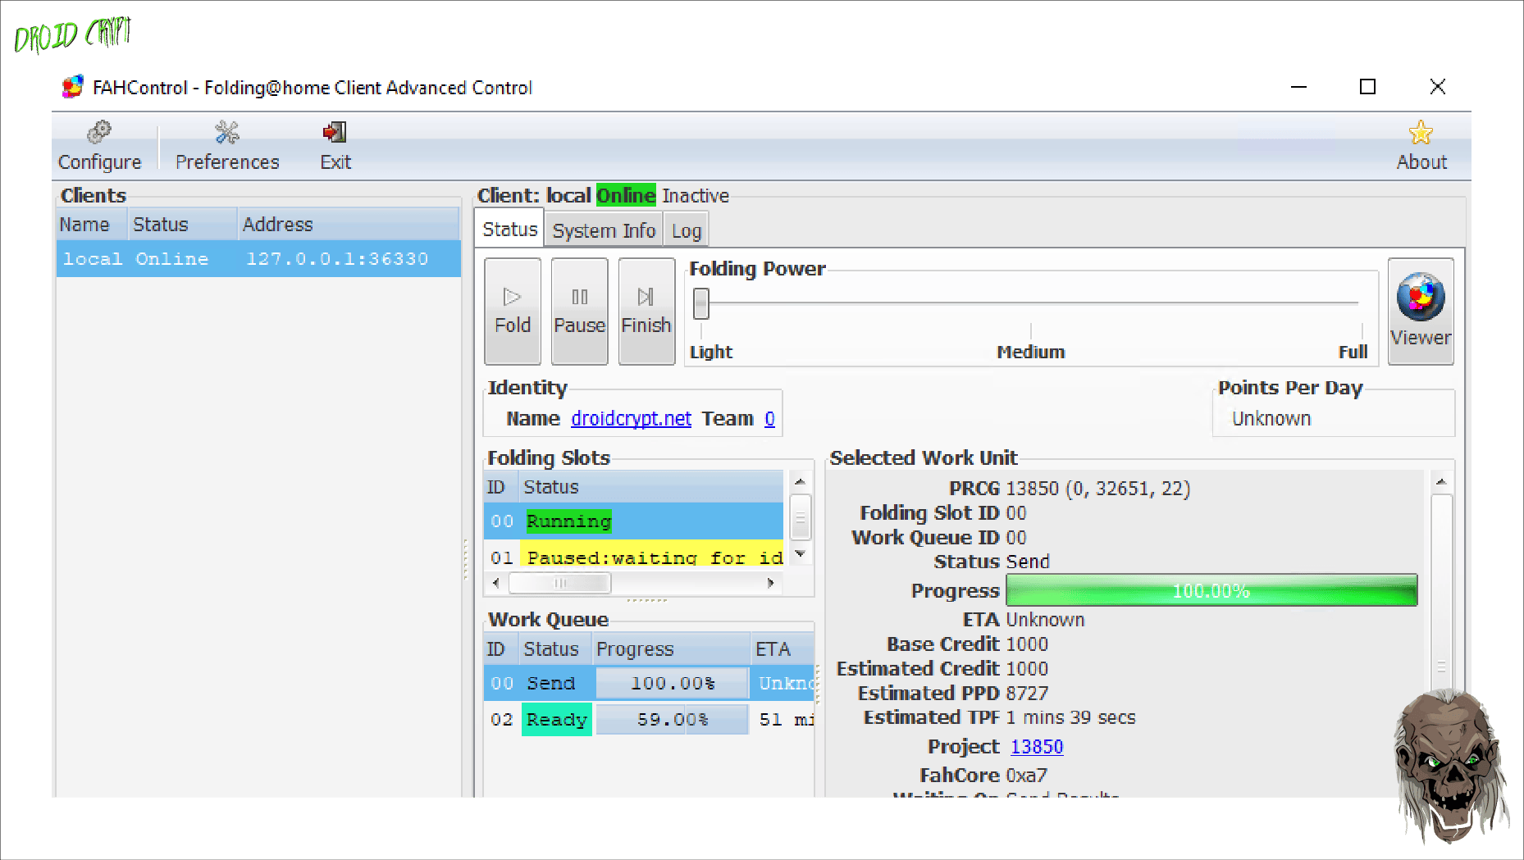This screenshot has height=860, width=1524.
Task: Click the Finish button
Action: pyautogui.click(x=646, y=311)
